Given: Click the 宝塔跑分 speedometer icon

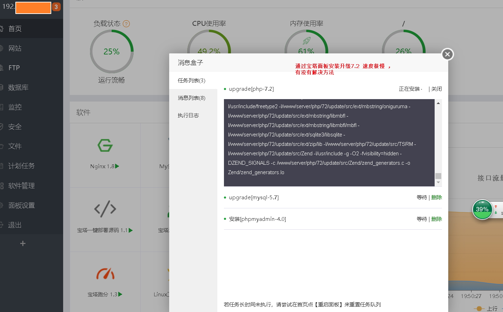Looking at the screenshot, I should [105, 274].
